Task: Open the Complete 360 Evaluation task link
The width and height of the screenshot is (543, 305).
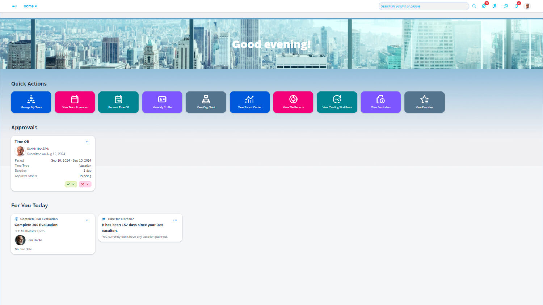Action: coord(36,225)
